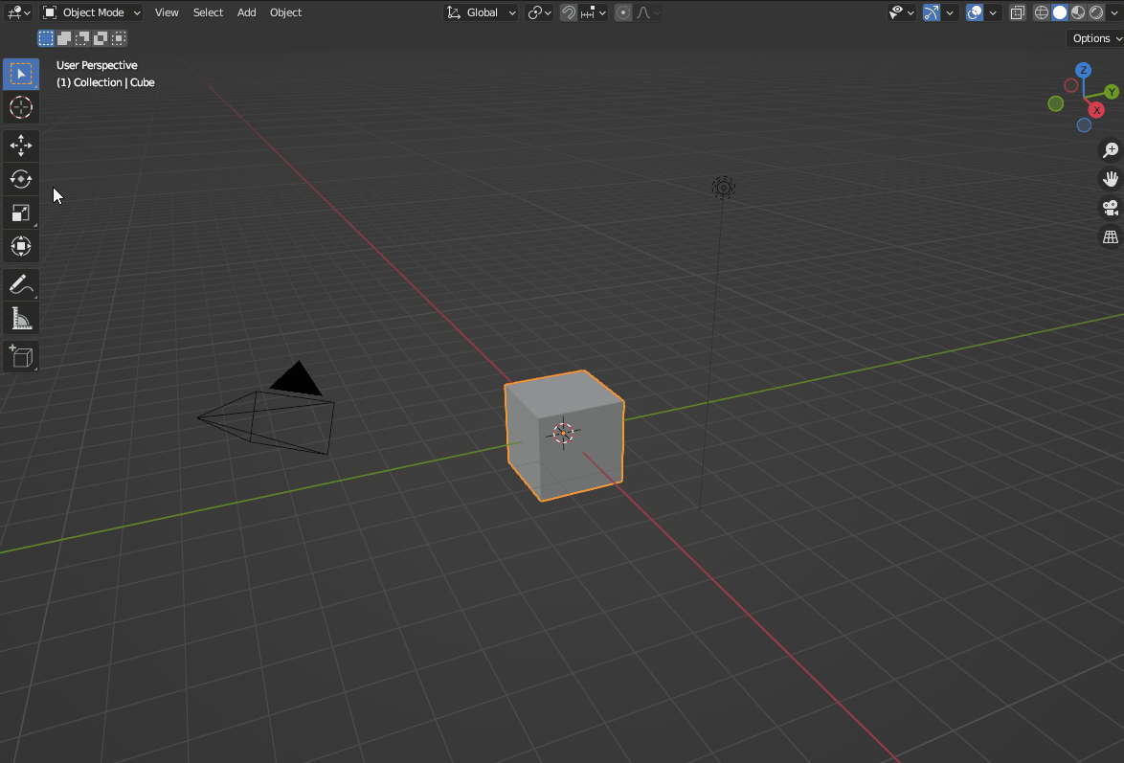The height and width of the screenshot is (763, 1124).
Task: Select the Measure ruler tool
Action: point(21,319)
